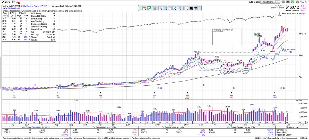Click the phone contact icon
The width and height of the screenshot is (309, 140).
(x=306, y=2)
